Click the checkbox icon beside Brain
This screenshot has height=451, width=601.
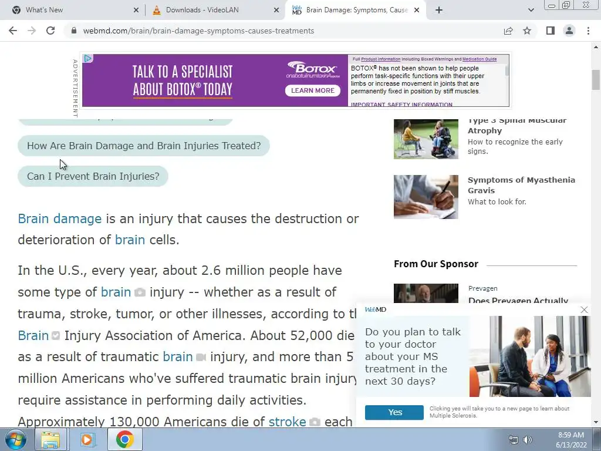coord(56,336)
